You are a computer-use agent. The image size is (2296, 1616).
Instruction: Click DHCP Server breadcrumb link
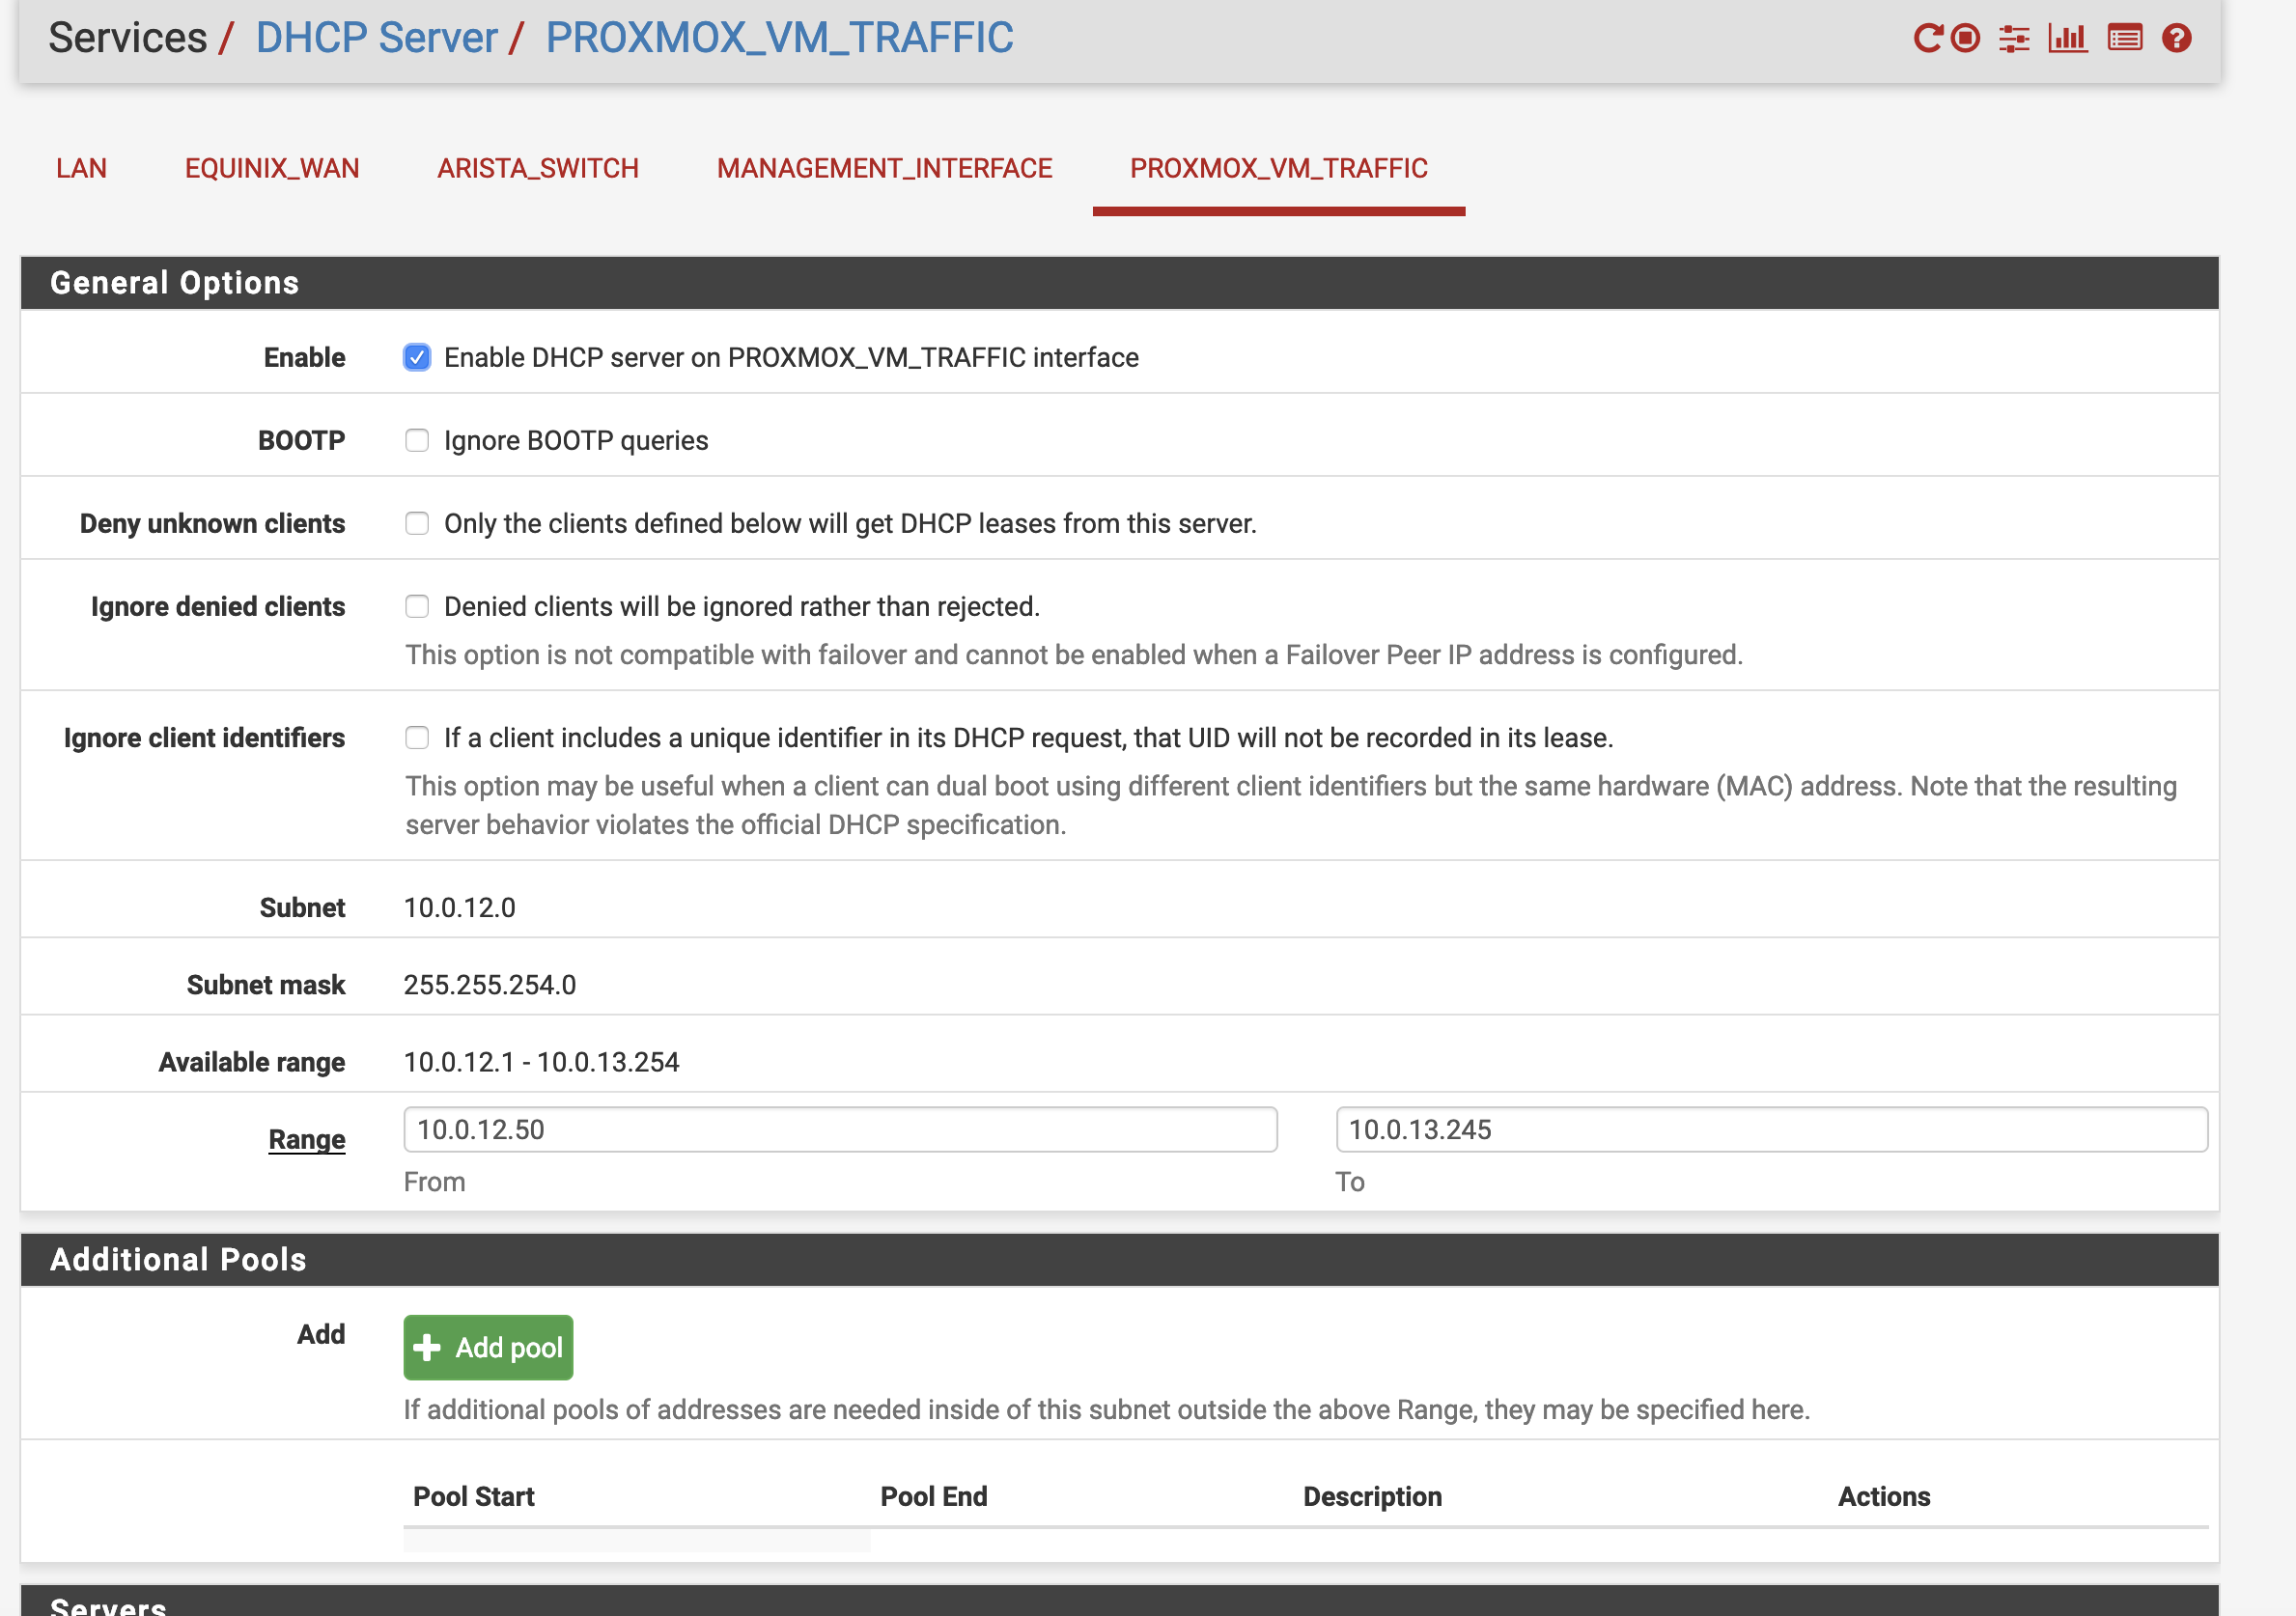click(x=376, y=38)
